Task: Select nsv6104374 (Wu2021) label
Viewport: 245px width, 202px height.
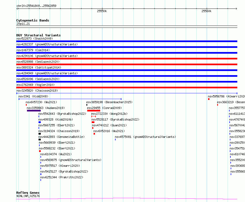Action: pos(56,154)
